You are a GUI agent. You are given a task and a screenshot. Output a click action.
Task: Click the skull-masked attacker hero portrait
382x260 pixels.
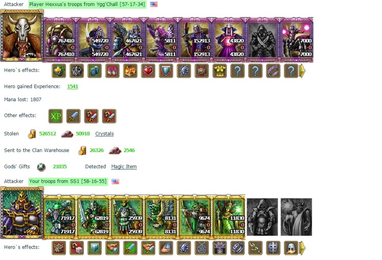point(22,36)
